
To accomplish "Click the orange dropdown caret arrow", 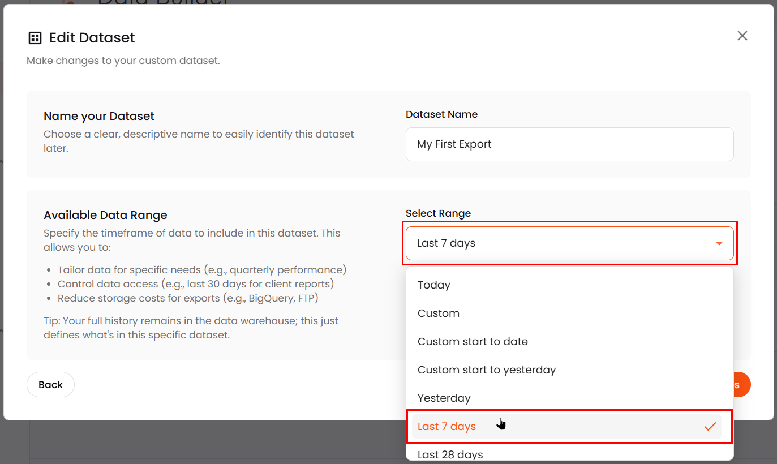I will (719, 244).
